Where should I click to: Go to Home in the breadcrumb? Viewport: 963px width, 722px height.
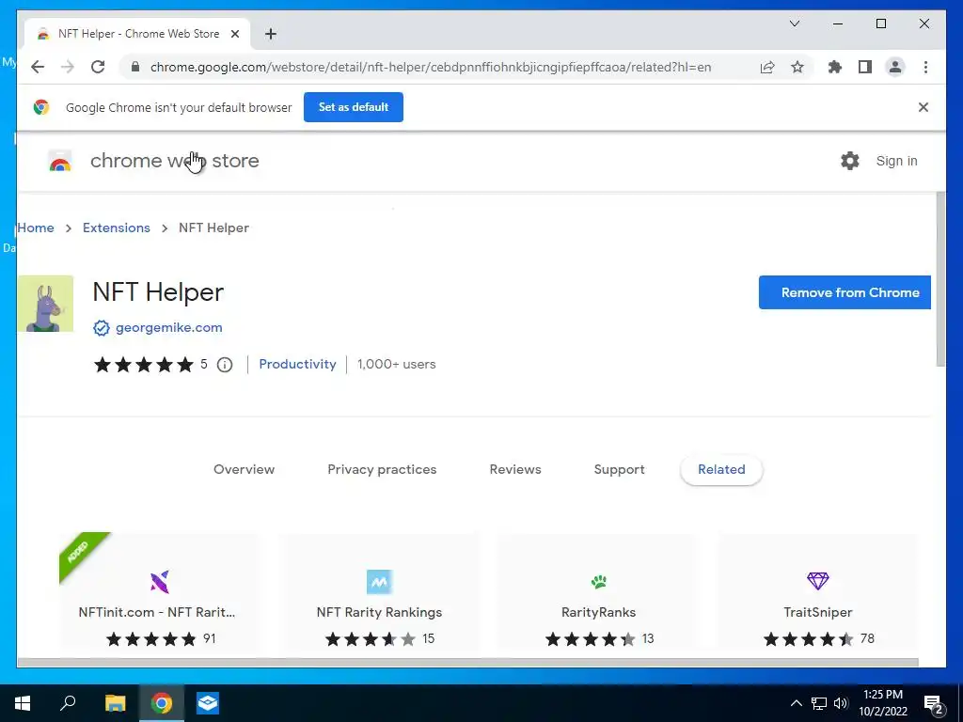click(36, 228)
